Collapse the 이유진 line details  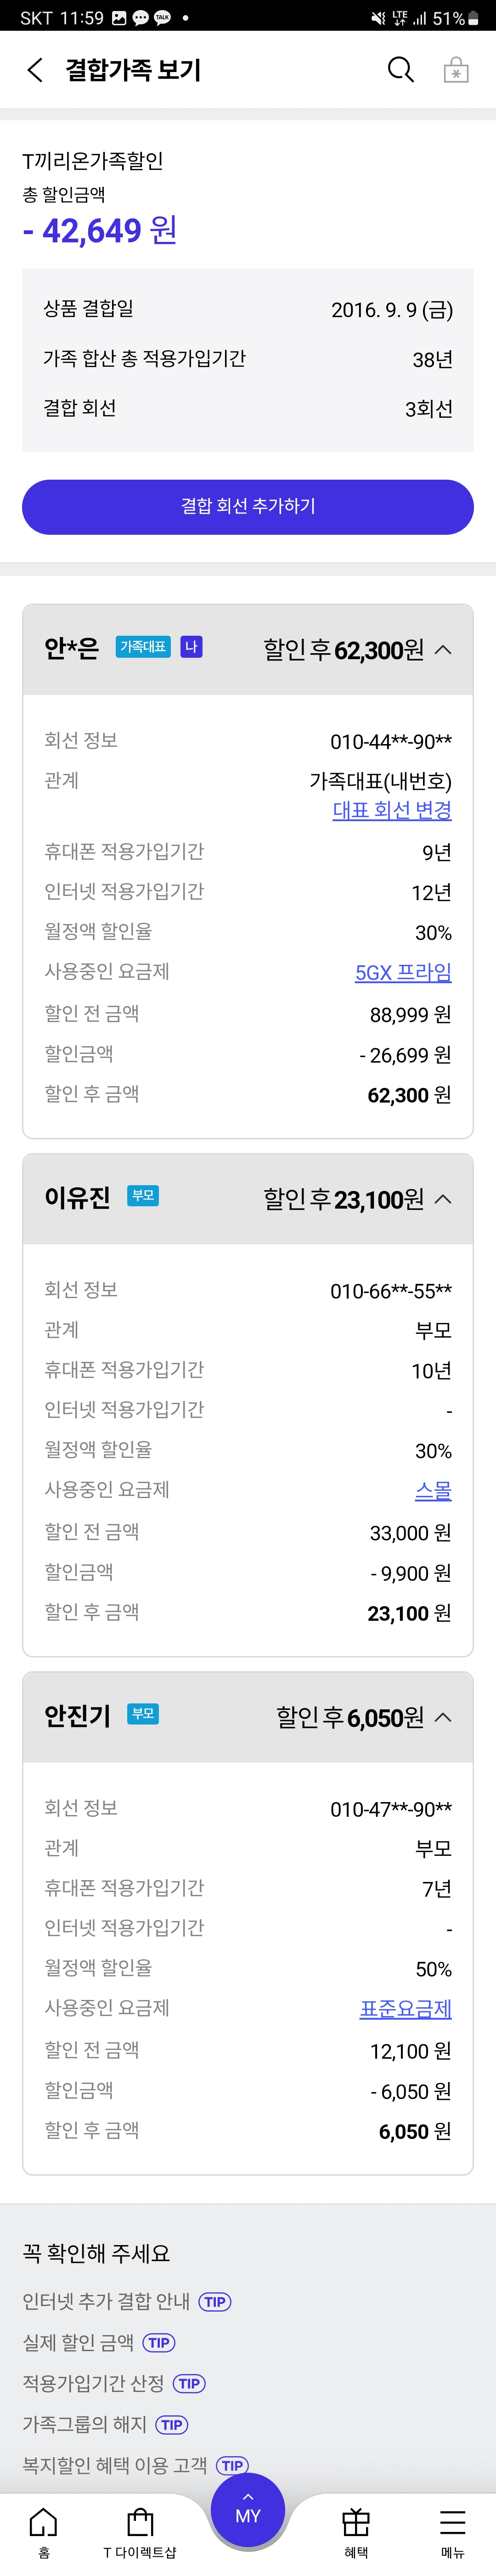(x=443, y=1199)
